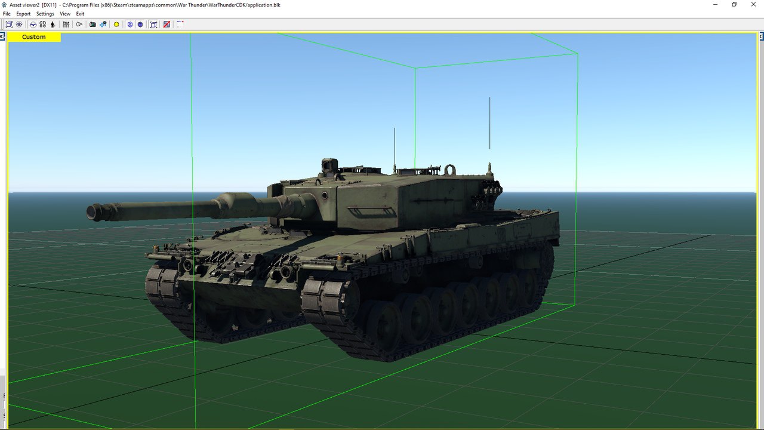Select the free camera wave icon
Viewport: 764px width, 430px height.
(x=33, y=24)
